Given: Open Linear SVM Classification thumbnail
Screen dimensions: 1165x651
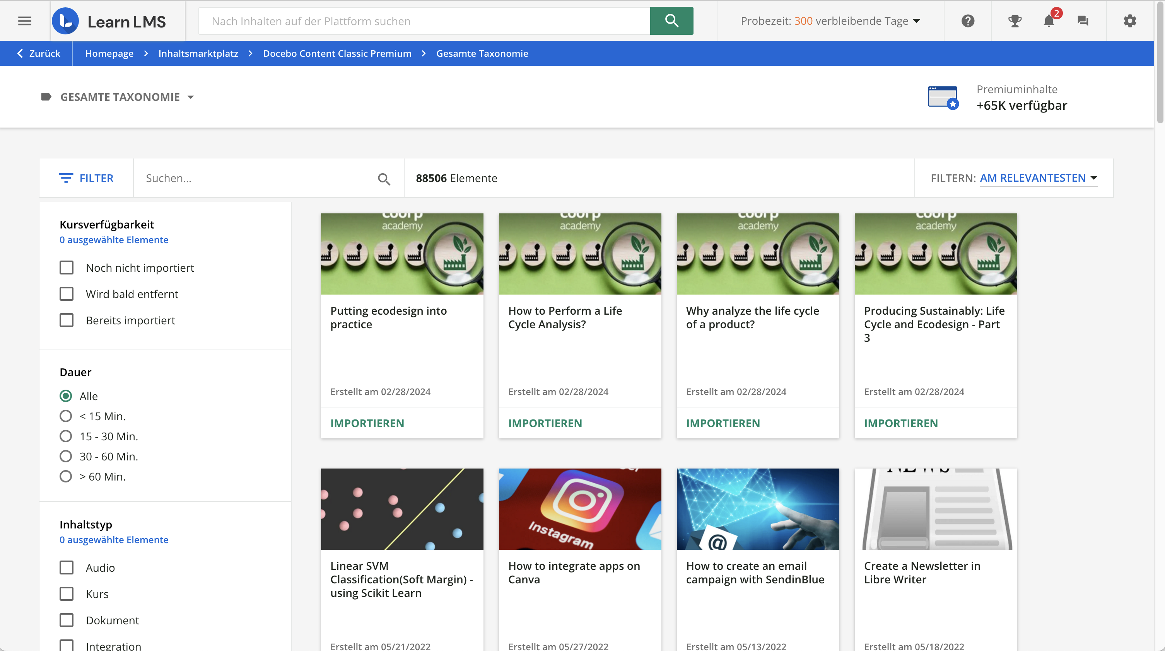Looking at the screenshot, I should [x=402, y=509].
